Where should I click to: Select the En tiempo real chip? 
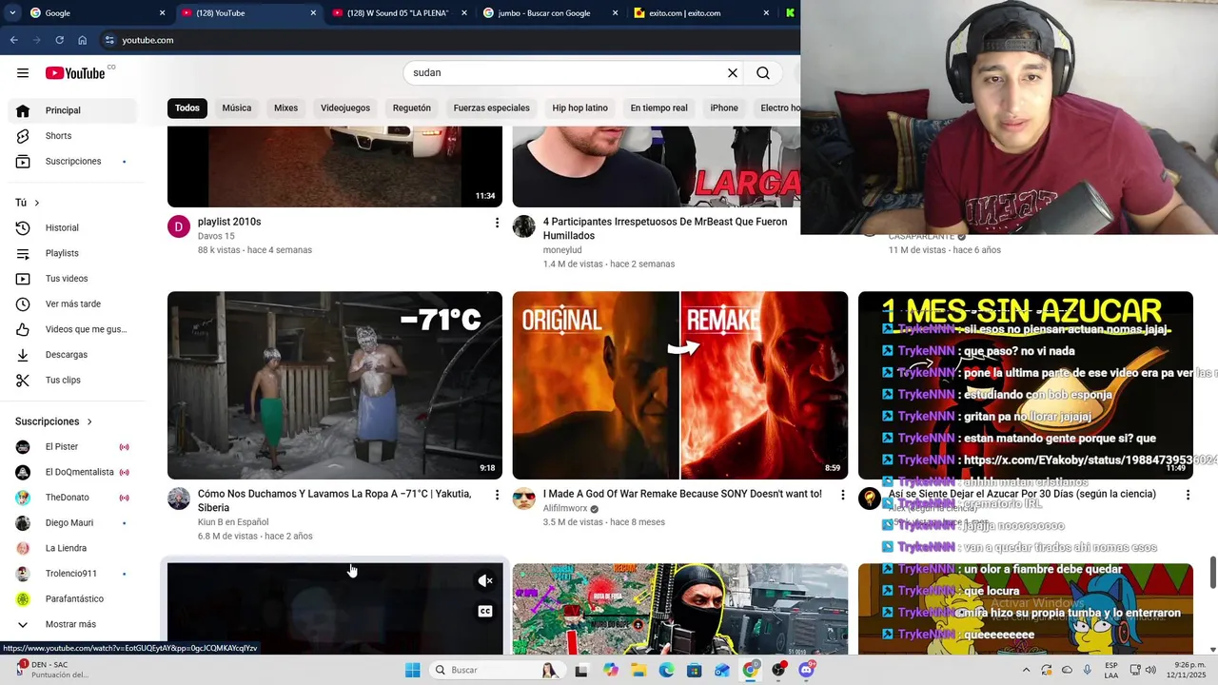[658, 108]
